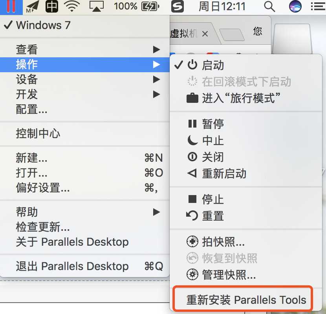Image resolution: width=326 pixels, height=314 pixels.
Task: Open the Wi-Fi status menu
Action: [72, 6]
